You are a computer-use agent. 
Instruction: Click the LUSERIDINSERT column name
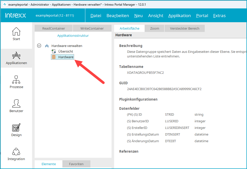click(177, 128)
